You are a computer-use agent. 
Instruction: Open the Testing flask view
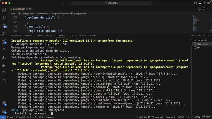pos(4,49)
